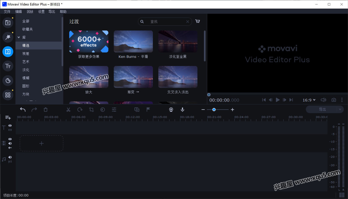Open the 导出 menu in menu bar
348x199 pixels.
52,12
